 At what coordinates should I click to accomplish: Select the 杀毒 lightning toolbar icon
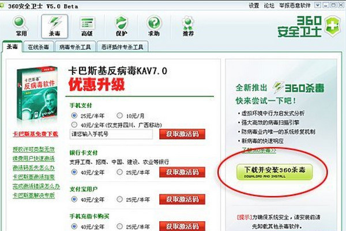(55, 27)
